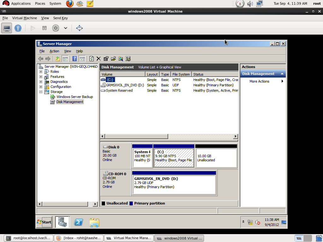Select the GRMSXVOL_EN_DVD partition block on CD-ROM 0
The width and height of the screenshot is (323, 242).
[x=174, y=182]
